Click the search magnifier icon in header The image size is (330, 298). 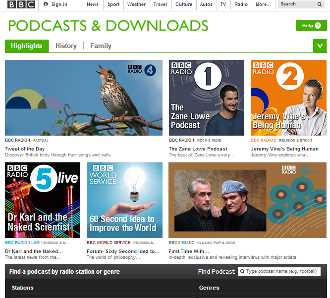coord(320,4)
